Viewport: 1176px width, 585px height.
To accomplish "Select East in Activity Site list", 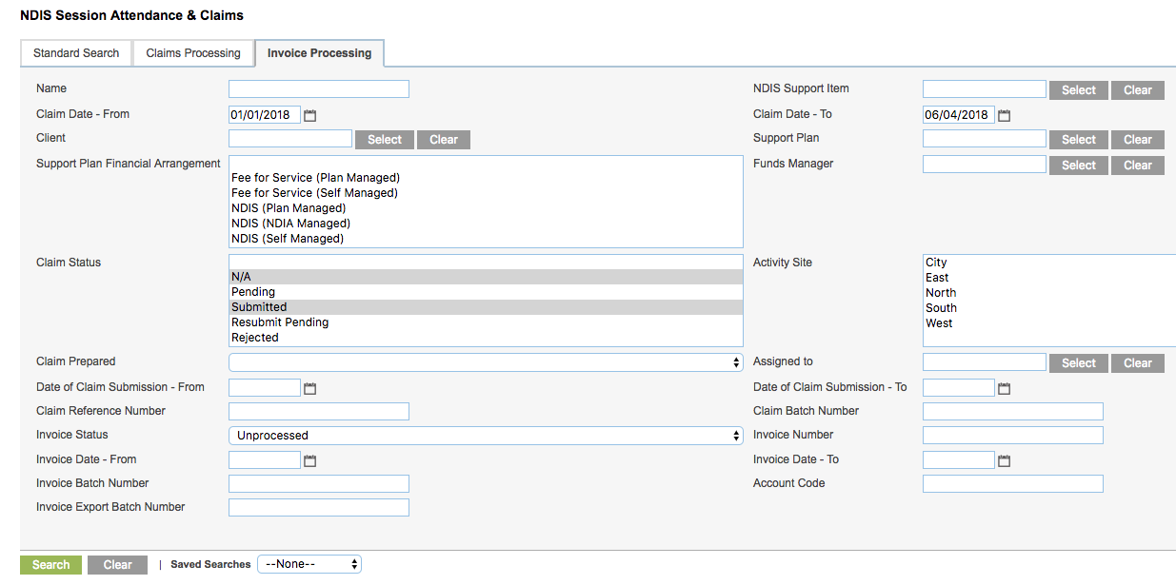I will point(1049,278).
